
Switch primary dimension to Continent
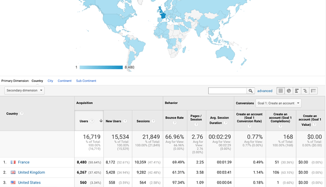(x=64, y=81)
